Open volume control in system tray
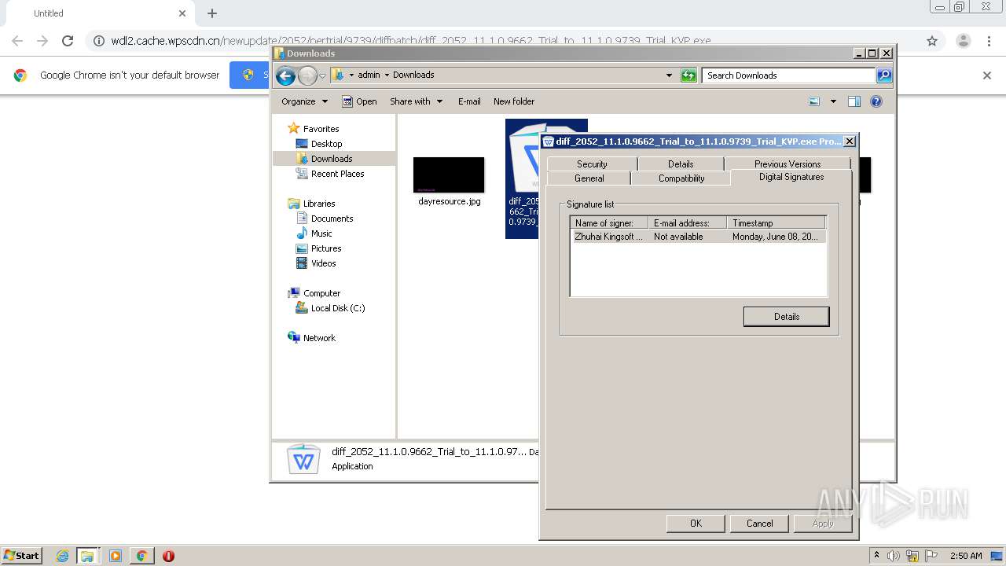This screenshot has height=566, width=1006. [x=894, y=556]
